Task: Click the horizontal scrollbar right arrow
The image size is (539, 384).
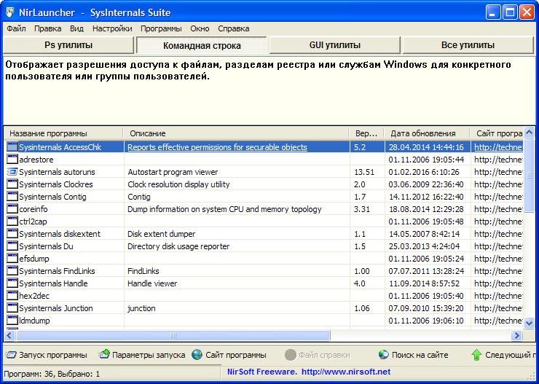Action: click(516, 335)
